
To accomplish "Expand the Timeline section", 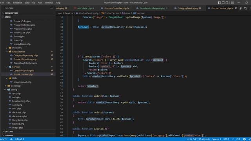I will click(x=9, y=136).
